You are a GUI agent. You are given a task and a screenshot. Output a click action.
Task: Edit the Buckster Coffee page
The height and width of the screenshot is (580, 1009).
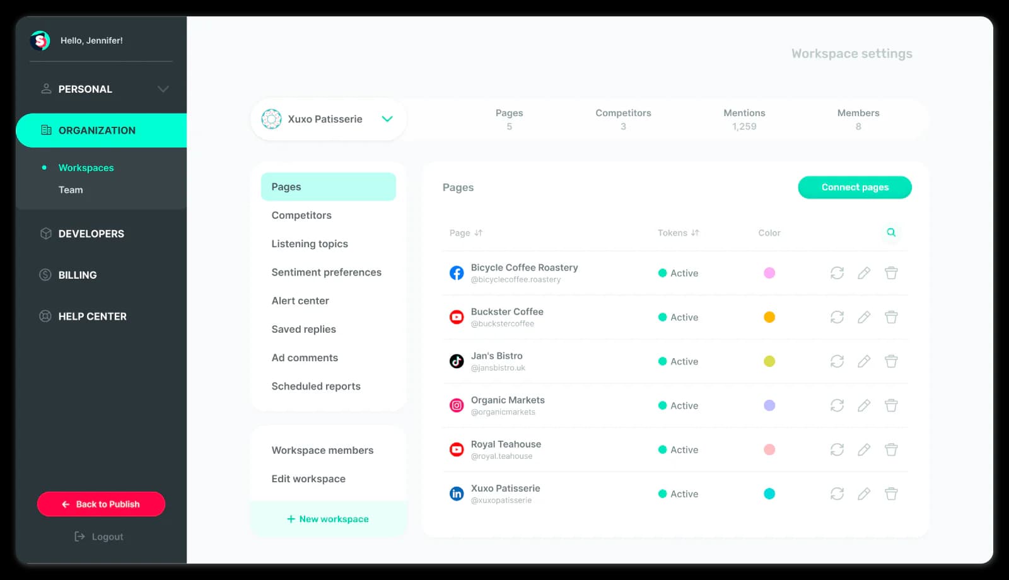tap(864, 317)
